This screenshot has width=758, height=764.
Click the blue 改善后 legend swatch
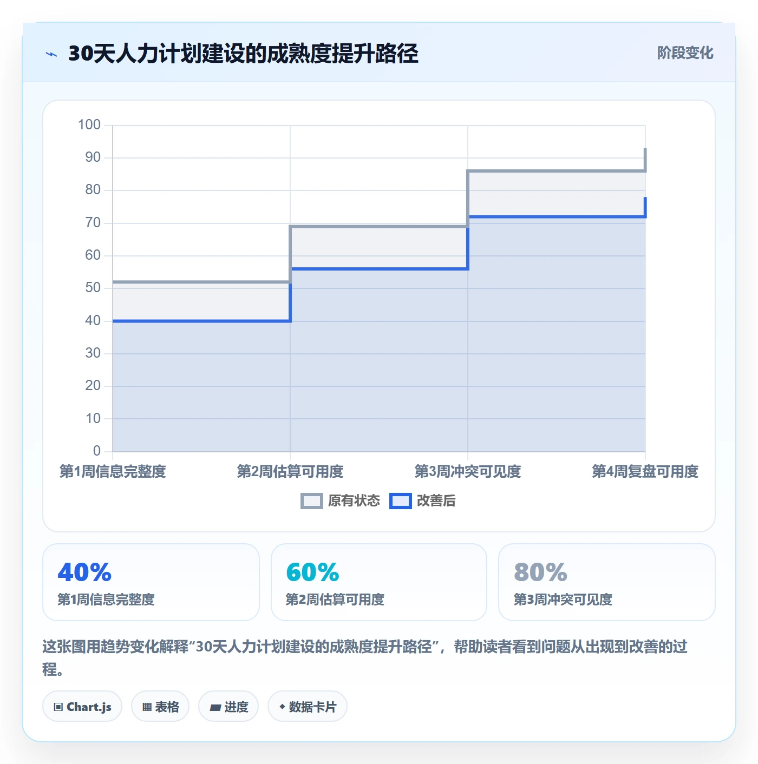(x=400, y=501)
